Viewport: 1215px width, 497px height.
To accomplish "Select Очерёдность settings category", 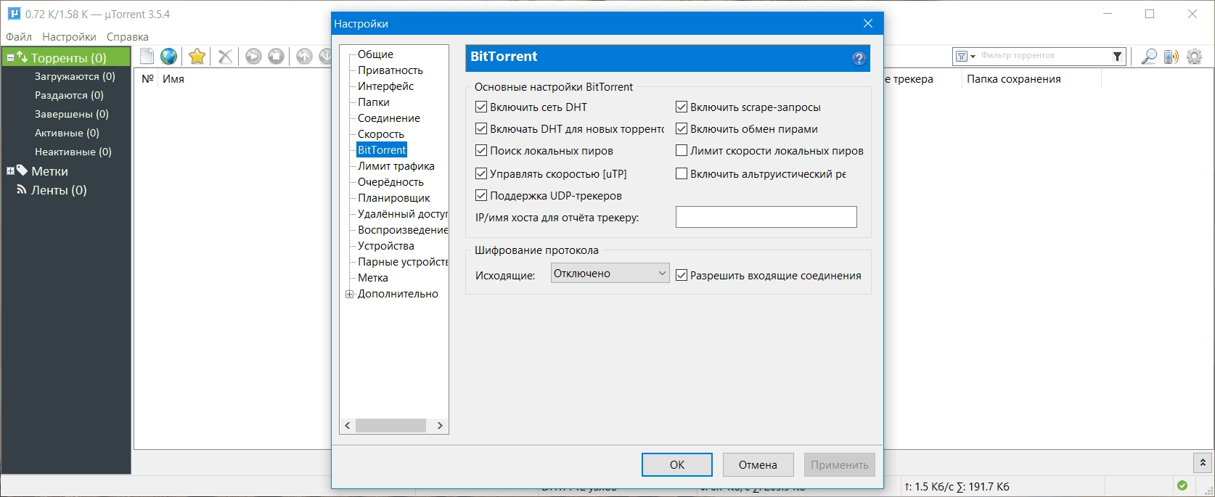I will point(390,181).
